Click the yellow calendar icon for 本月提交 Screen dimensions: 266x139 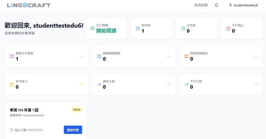12,84
